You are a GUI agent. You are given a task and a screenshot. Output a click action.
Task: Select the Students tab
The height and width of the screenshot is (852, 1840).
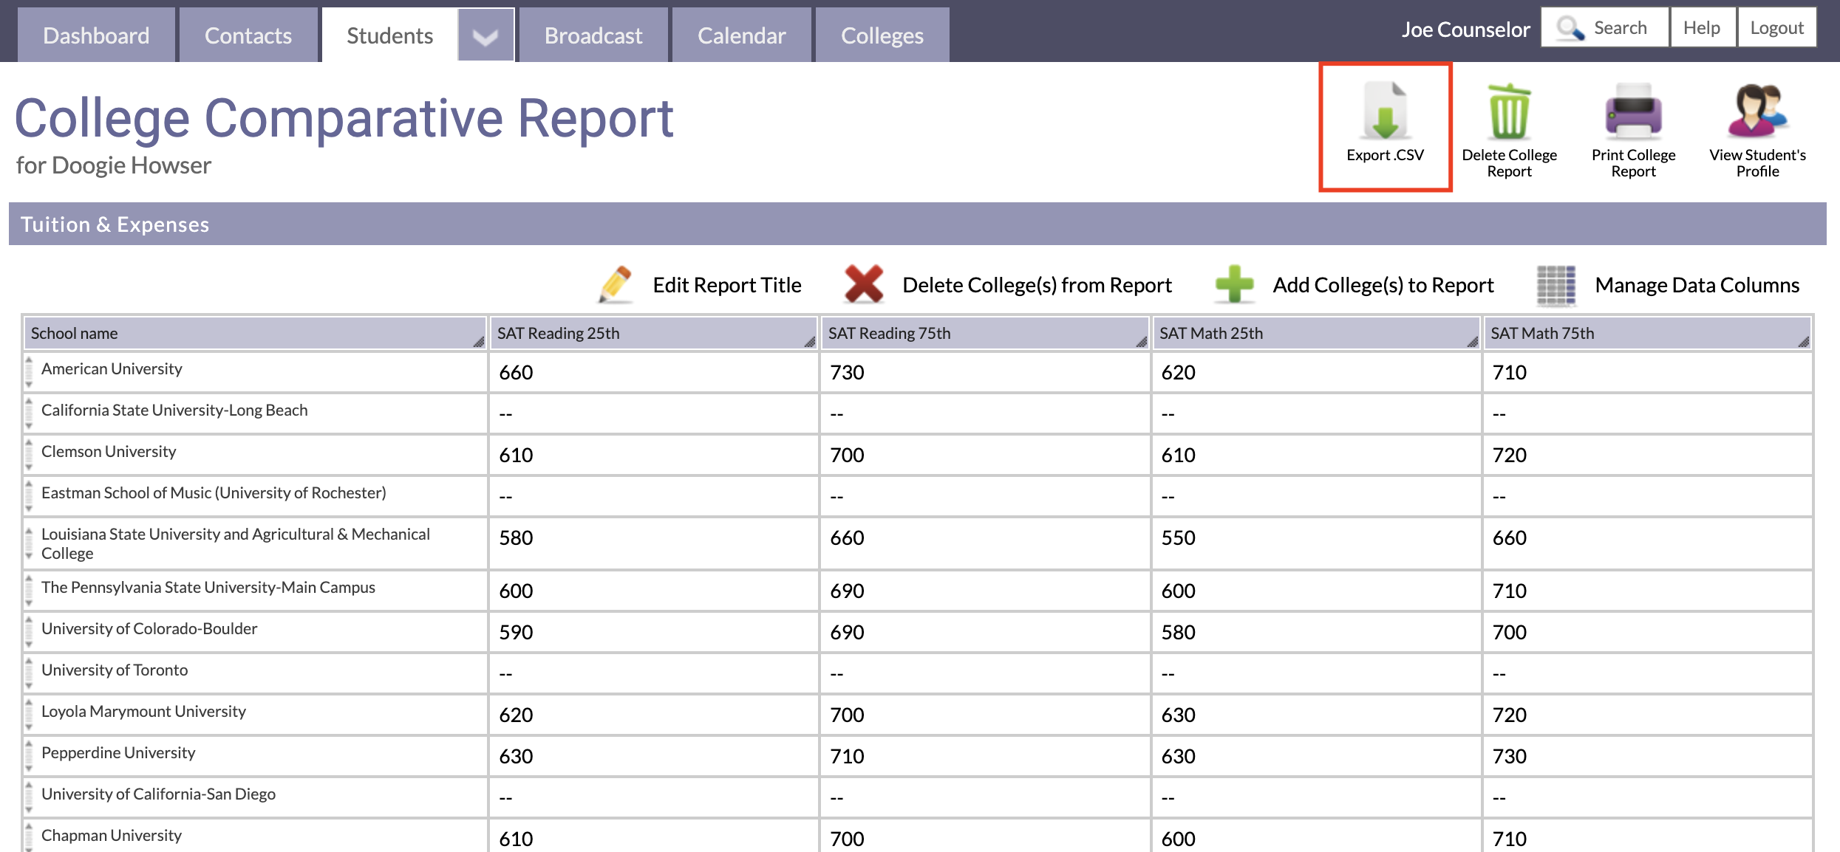[390, 35]
